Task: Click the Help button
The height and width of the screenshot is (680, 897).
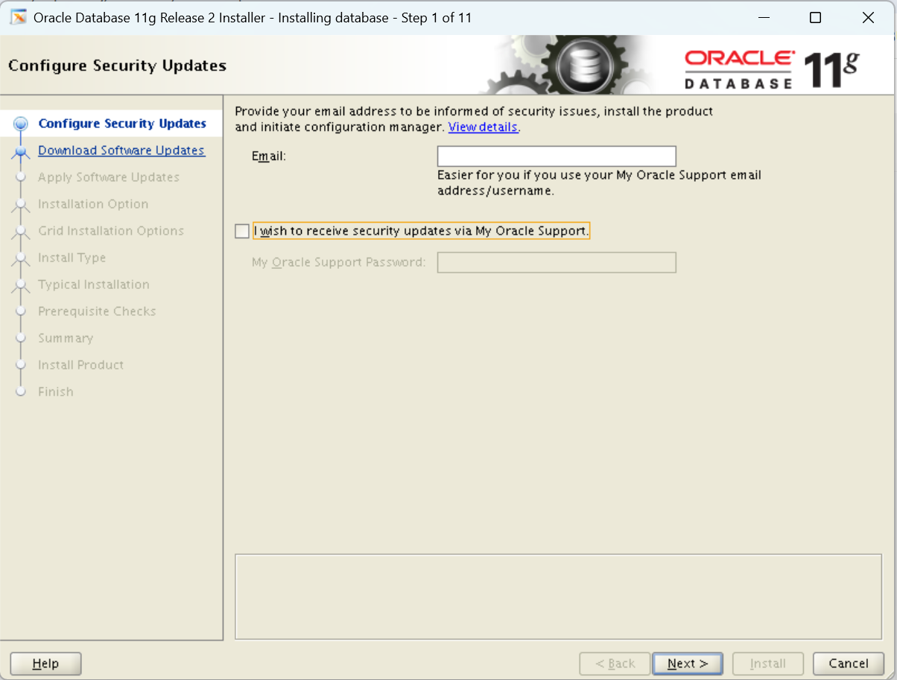Action: tap(45, 663)
